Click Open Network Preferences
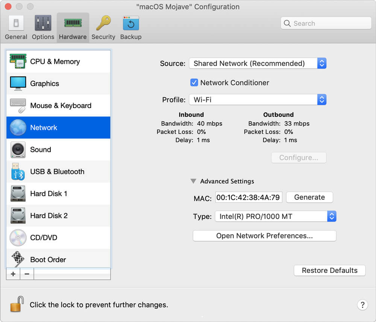The height and width of the screenshot is (322, 376). (x=264, y=235)
